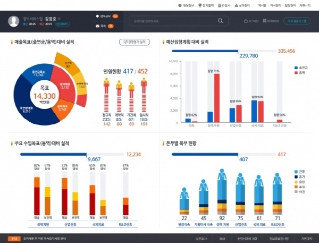Screen dimensions: 319x243
Task: Click the yellow 1,517 outer ring segment
Action: coord(81,85)
